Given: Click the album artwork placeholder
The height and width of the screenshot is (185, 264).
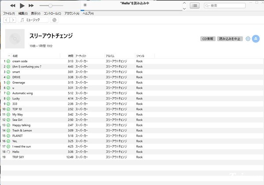Looking at the screenshot, I should pos(15,39).
